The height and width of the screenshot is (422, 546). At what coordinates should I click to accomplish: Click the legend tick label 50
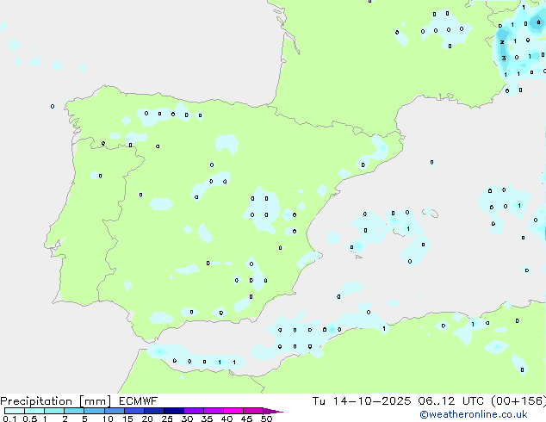click(x=266, y=419)
